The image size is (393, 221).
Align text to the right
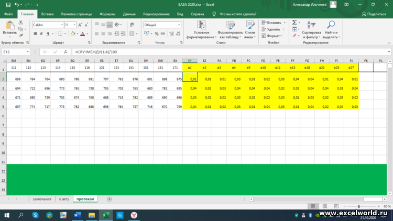(x=110, y=34)
